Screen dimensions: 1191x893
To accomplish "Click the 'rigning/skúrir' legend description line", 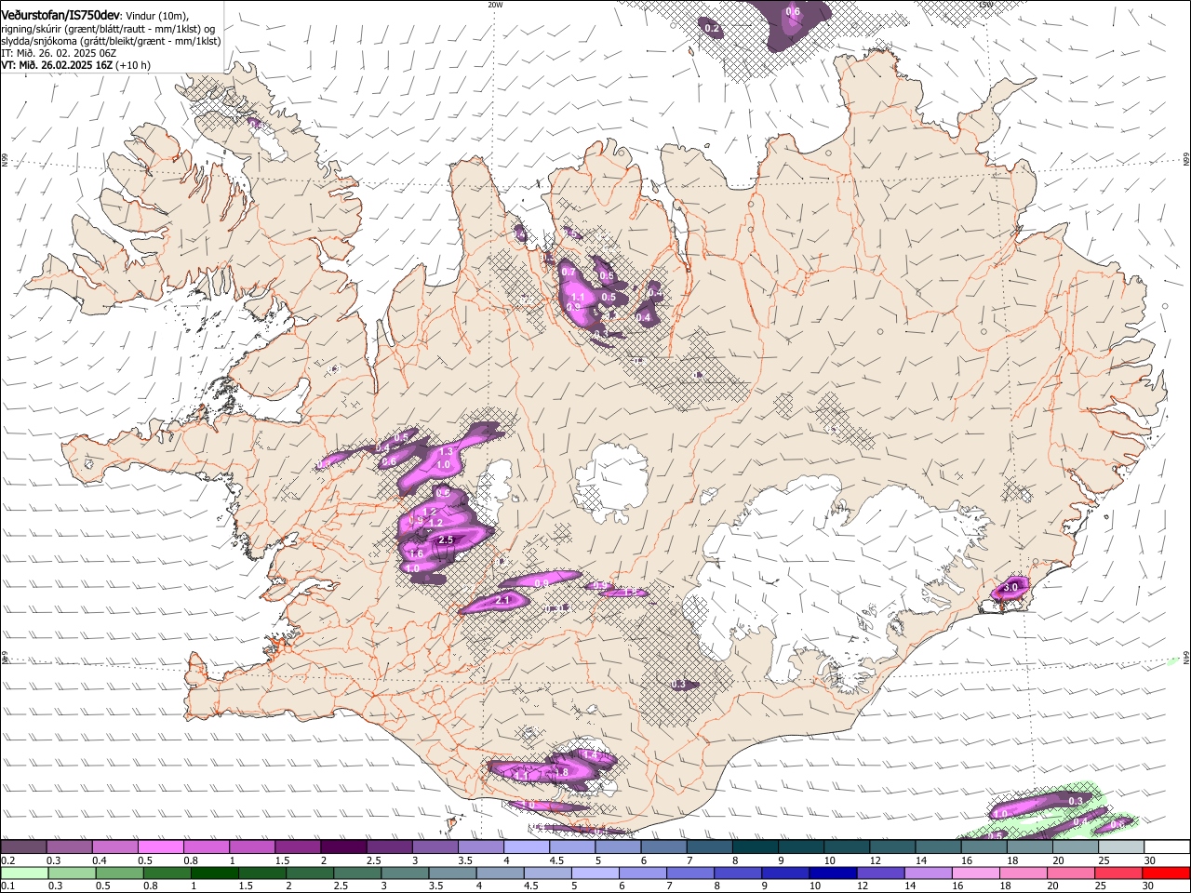I will click(108, 29).
